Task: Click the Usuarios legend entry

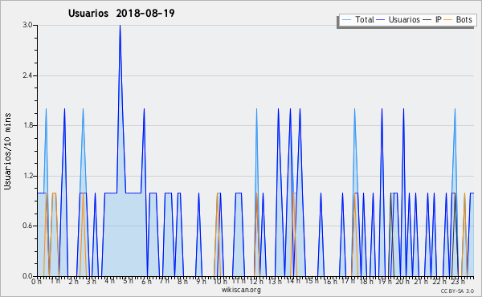Action: (398, 19)
